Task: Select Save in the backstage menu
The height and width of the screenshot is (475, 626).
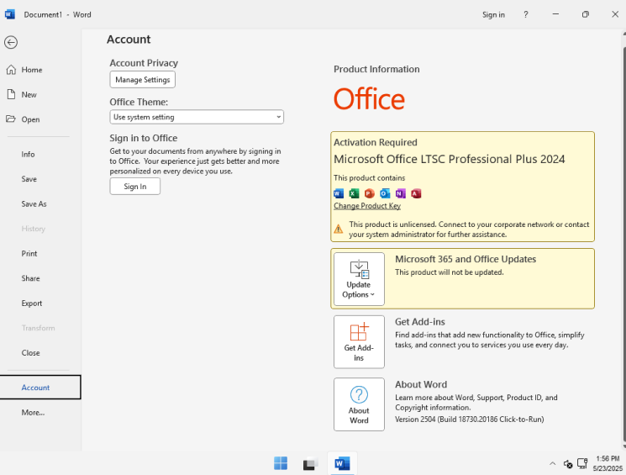Action: pos(29,179)
